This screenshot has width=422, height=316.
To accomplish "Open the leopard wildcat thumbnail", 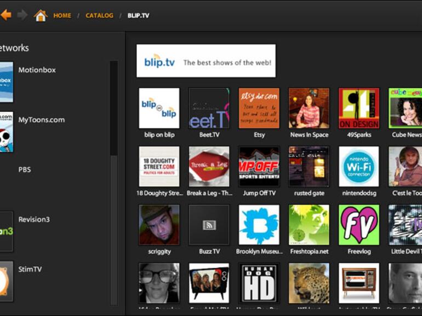I will tap(309, 283).
